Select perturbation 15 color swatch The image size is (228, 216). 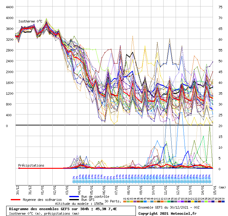tap(172, 201)
